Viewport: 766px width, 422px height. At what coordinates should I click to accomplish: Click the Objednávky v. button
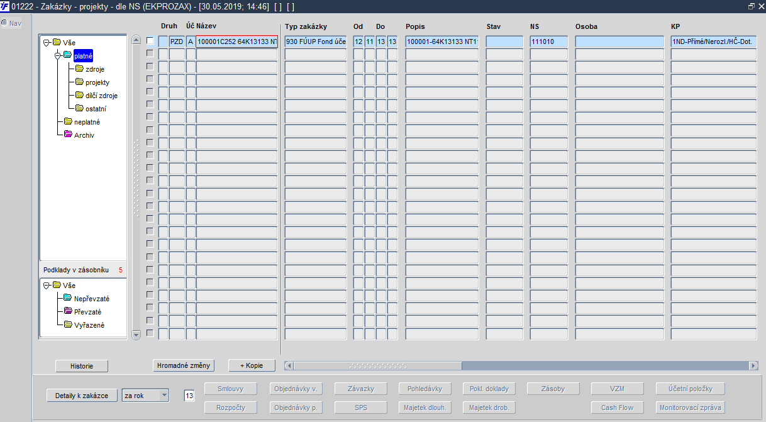(296, 389)
